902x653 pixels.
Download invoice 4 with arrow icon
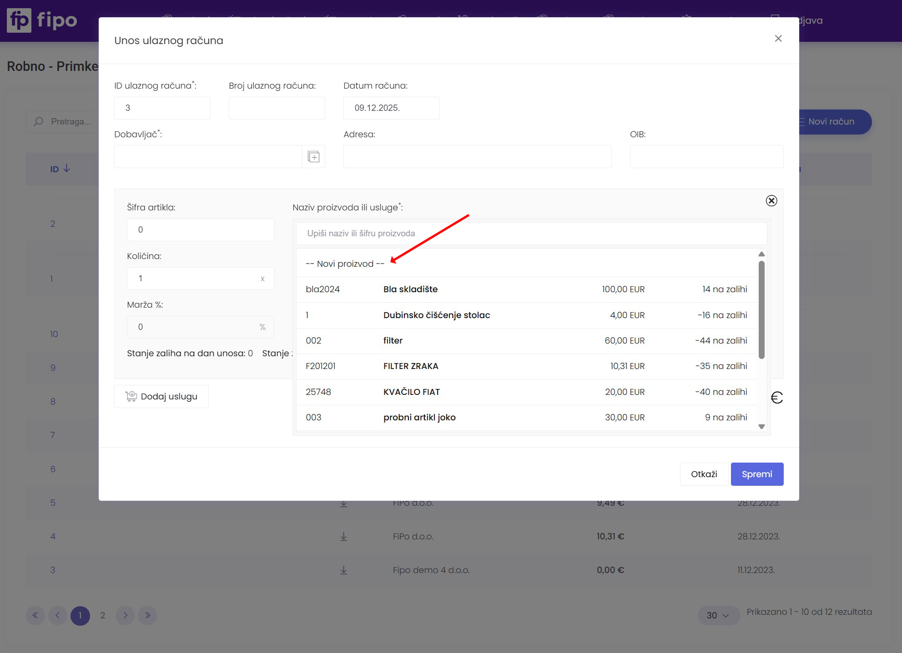pyautogui.click(x=344, y=537)
